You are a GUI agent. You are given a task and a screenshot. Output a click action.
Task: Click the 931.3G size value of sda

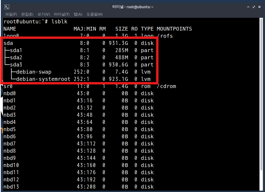(x=118, y=43)
